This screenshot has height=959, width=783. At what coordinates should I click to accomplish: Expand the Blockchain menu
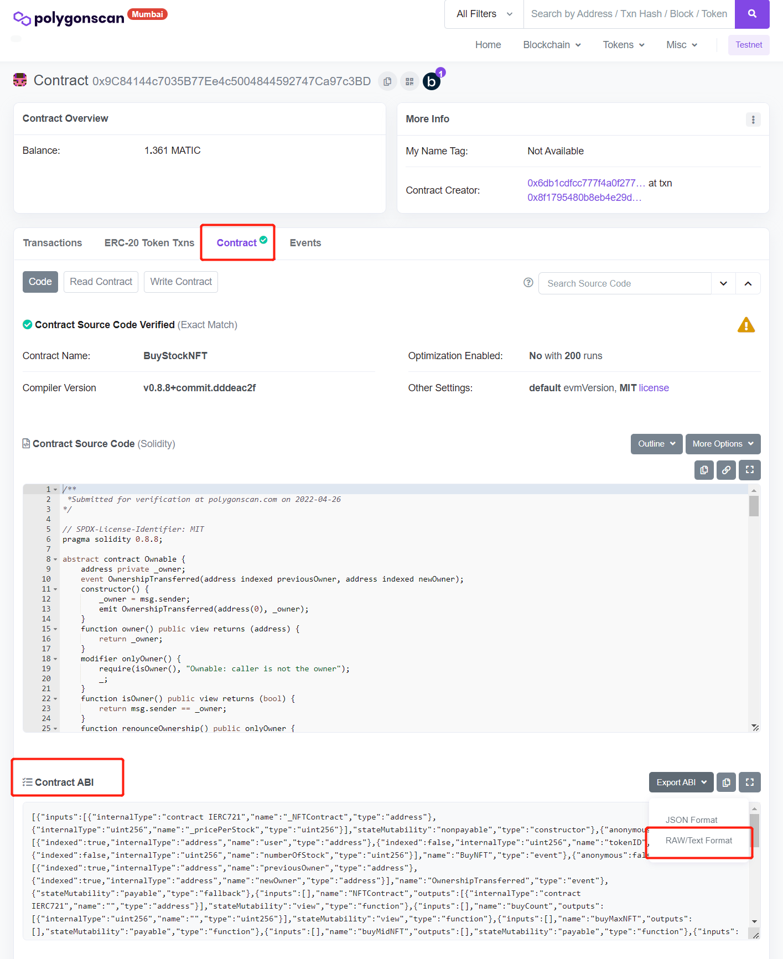coord(552,45)
